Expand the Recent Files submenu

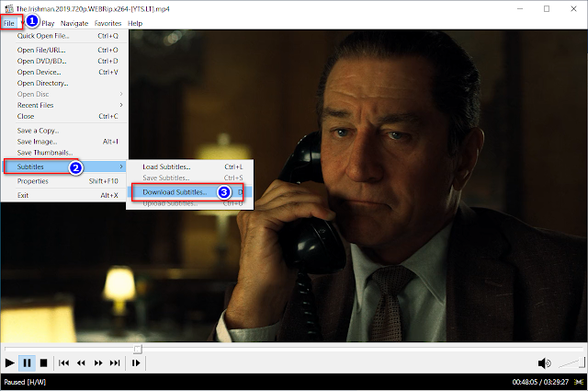[x=65, y=105]
